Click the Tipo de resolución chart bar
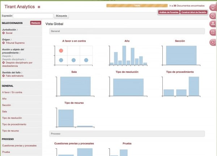 pos(128,87)
